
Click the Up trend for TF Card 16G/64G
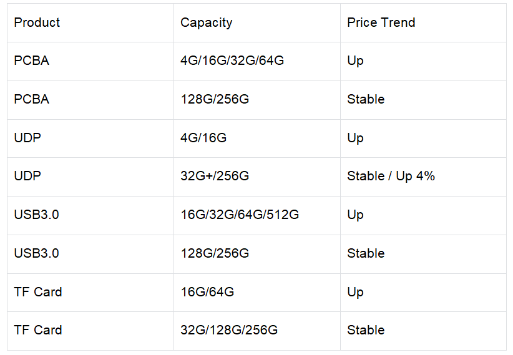(355, 292)
